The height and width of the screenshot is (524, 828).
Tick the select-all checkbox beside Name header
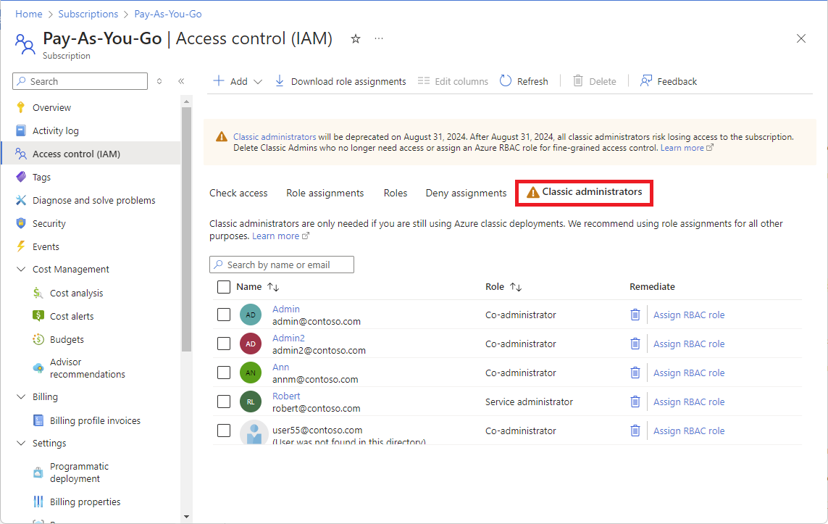224,287
